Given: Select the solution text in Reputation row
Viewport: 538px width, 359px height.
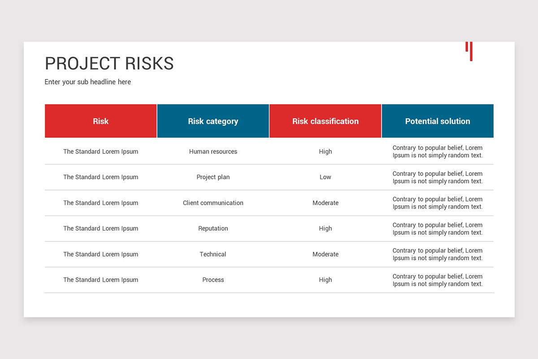Looking at the screenshot, I should [x=438, y=228].
